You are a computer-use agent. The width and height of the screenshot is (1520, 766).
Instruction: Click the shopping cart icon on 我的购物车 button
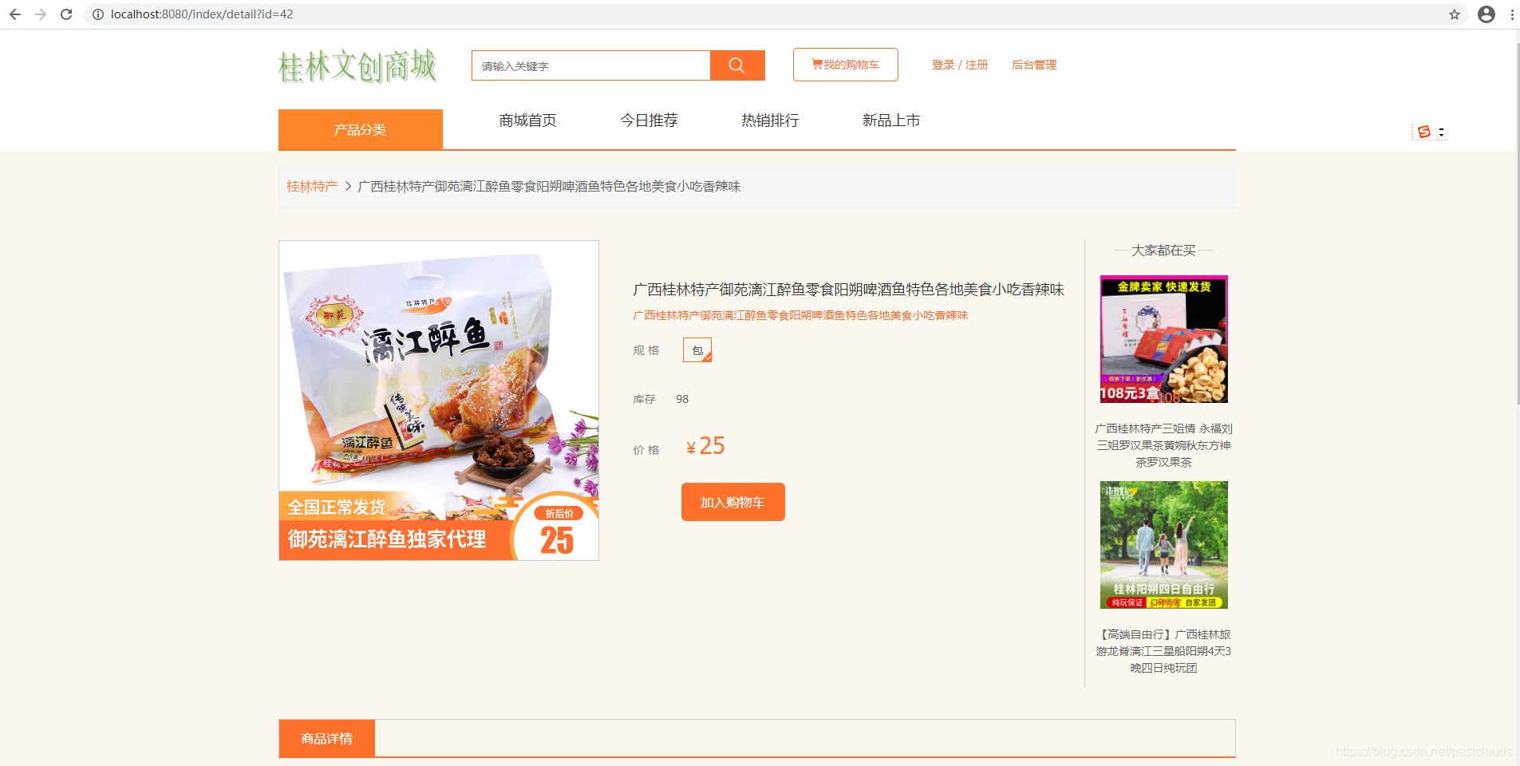point(815,64)
